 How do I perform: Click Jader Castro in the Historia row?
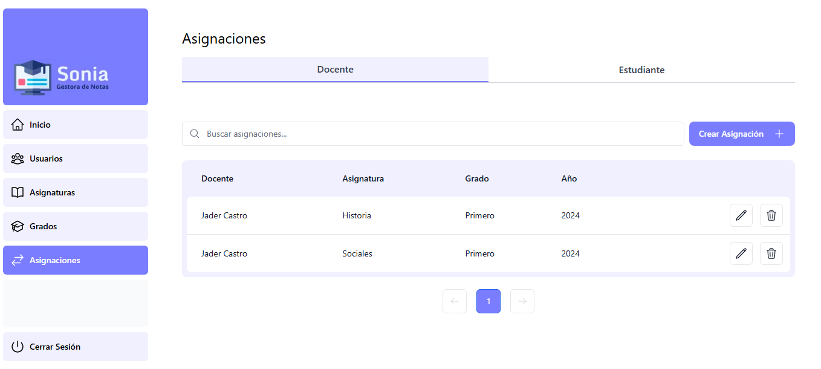[224, 215]
